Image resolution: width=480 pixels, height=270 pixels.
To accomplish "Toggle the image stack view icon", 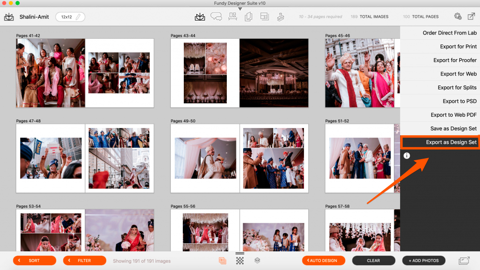I will [x=222, y=260].
